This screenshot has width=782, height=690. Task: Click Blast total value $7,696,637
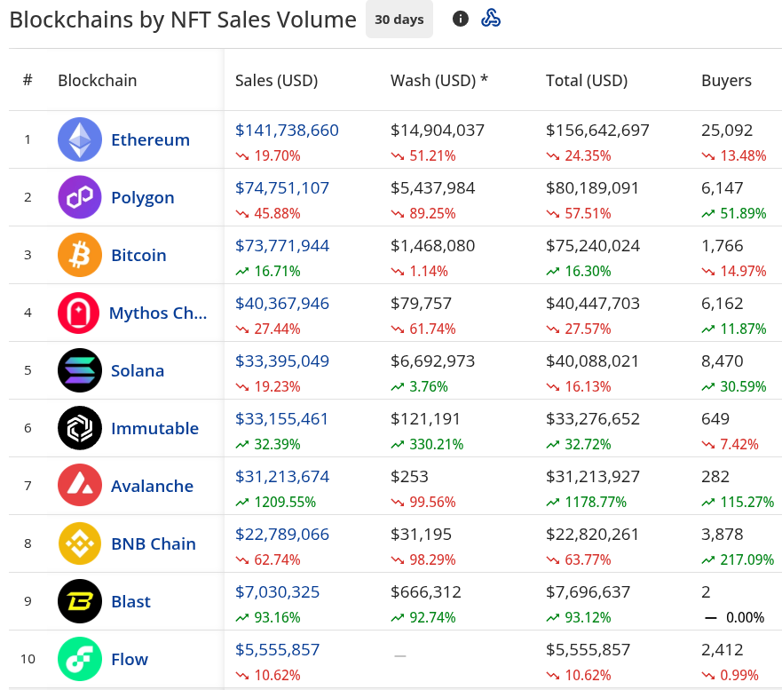pos(588,591)
